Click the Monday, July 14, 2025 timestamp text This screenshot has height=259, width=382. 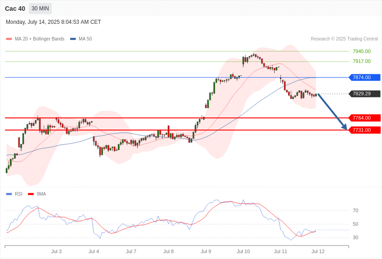(x=53, y=22)
